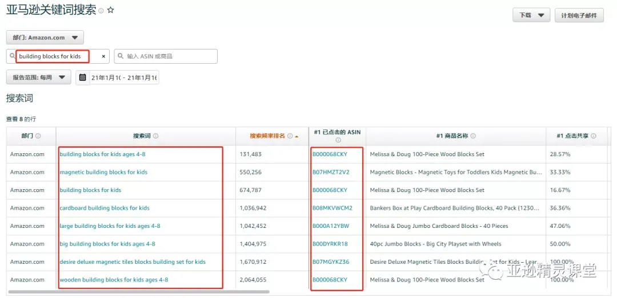
Task: Select rank value 1,670,912
Action: pos(253,262)
